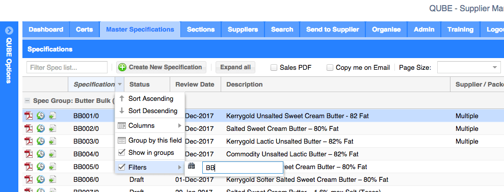This screenshot has height=192, width=504.
Task: Expand QUBE Options sidebar arrow icon
Action: pyautogui.click(x=9, y=31)
